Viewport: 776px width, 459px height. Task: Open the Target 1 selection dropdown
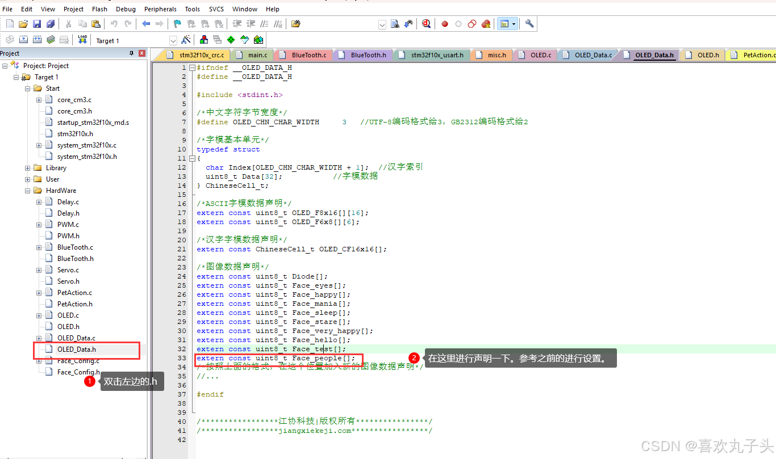173,40
